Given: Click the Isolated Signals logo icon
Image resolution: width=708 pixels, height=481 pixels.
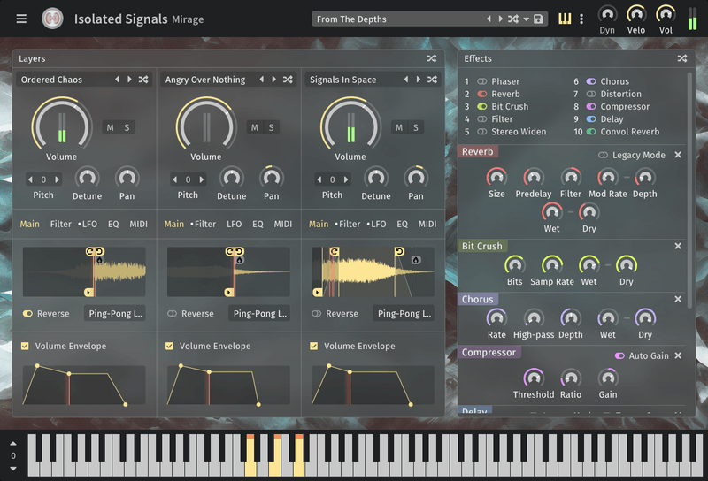Looking at the screenshot, I should click(x=52, y=19).
